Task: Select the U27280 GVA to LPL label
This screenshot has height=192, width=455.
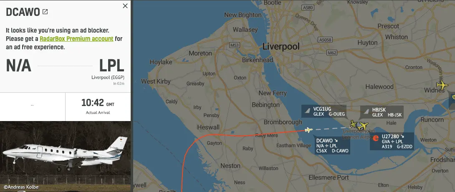Action: (392, 141)
